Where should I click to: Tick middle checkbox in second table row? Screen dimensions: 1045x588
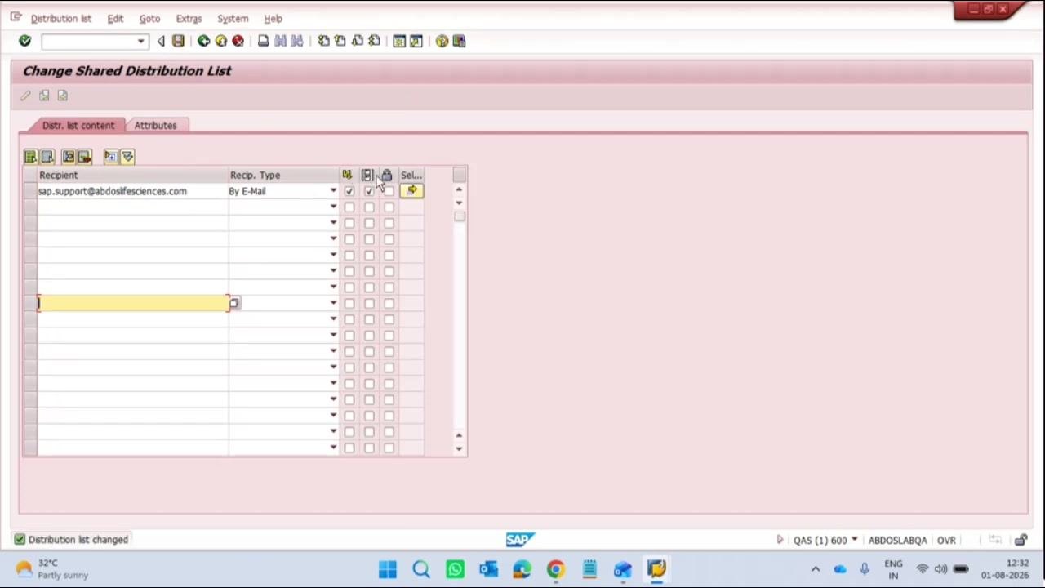coord(369,207)
